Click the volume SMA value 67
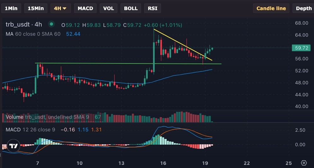 (x=98, y=117)
